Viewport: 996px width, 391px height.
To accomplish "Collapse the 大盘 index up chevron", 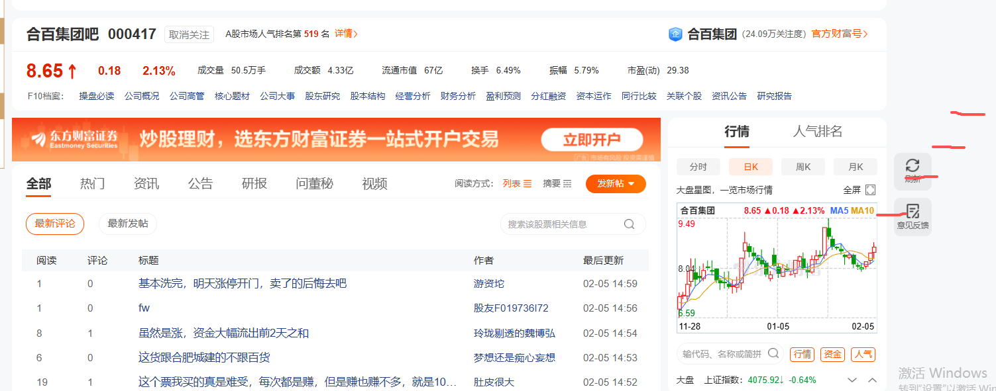I will [x=872, y=380].
